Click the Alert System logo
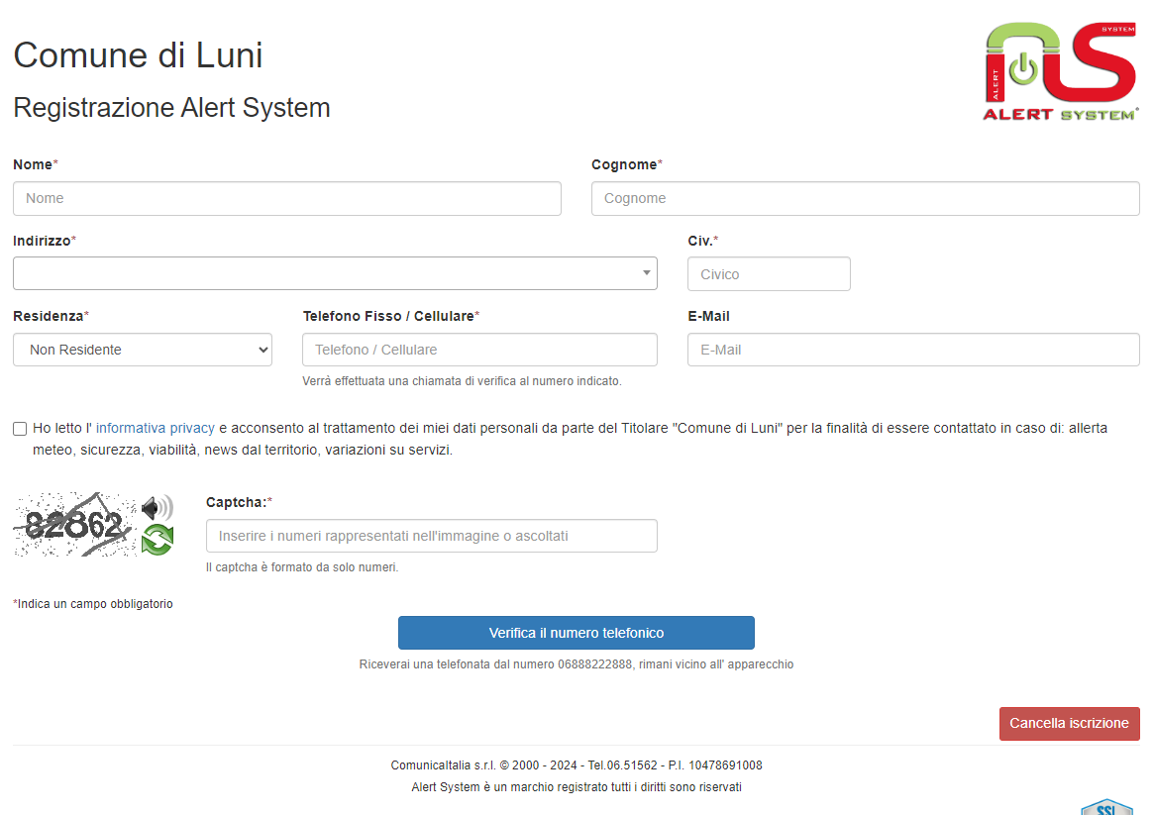 (x=1061, y=72)
